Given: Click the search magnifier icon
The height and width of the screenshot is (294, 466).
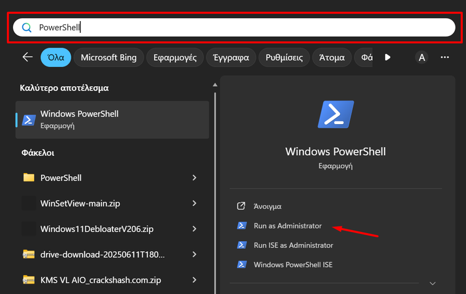Looking at the screenshot, I should (26, 27).
